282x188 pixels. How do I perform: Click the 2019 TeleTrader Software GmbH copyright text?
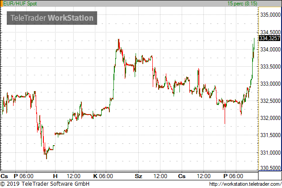click(45, 184)
